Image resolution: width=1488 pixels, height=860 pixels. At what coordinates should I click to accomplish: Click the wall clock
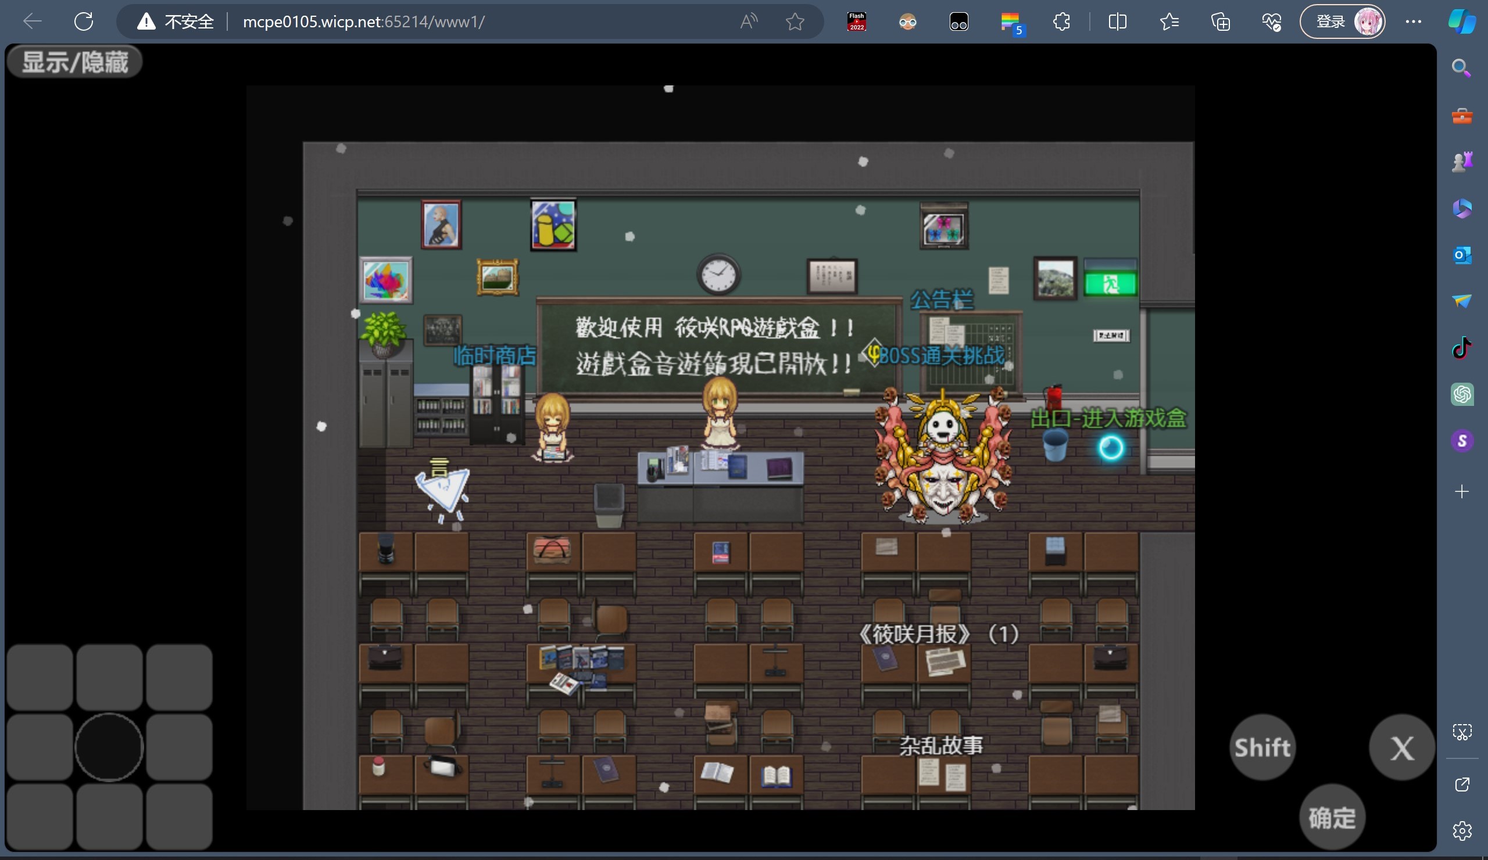pyautogui.click(x=718, y=274)
